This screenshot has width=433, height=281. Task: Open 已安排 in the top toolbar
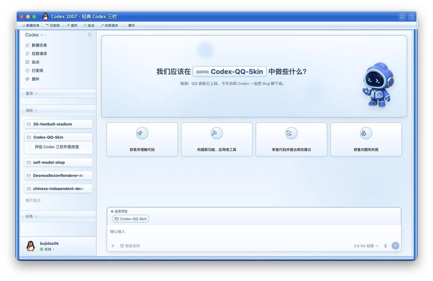52,25
